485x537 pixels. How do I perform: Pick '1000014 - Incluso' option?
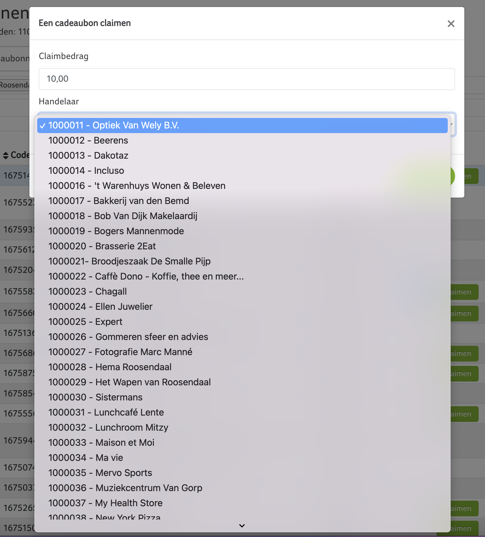(242, 171)
